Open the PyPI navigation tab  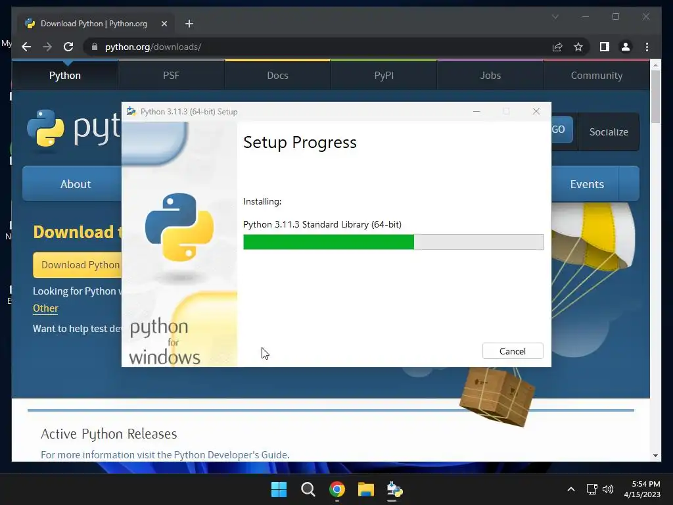pos(384,75)
